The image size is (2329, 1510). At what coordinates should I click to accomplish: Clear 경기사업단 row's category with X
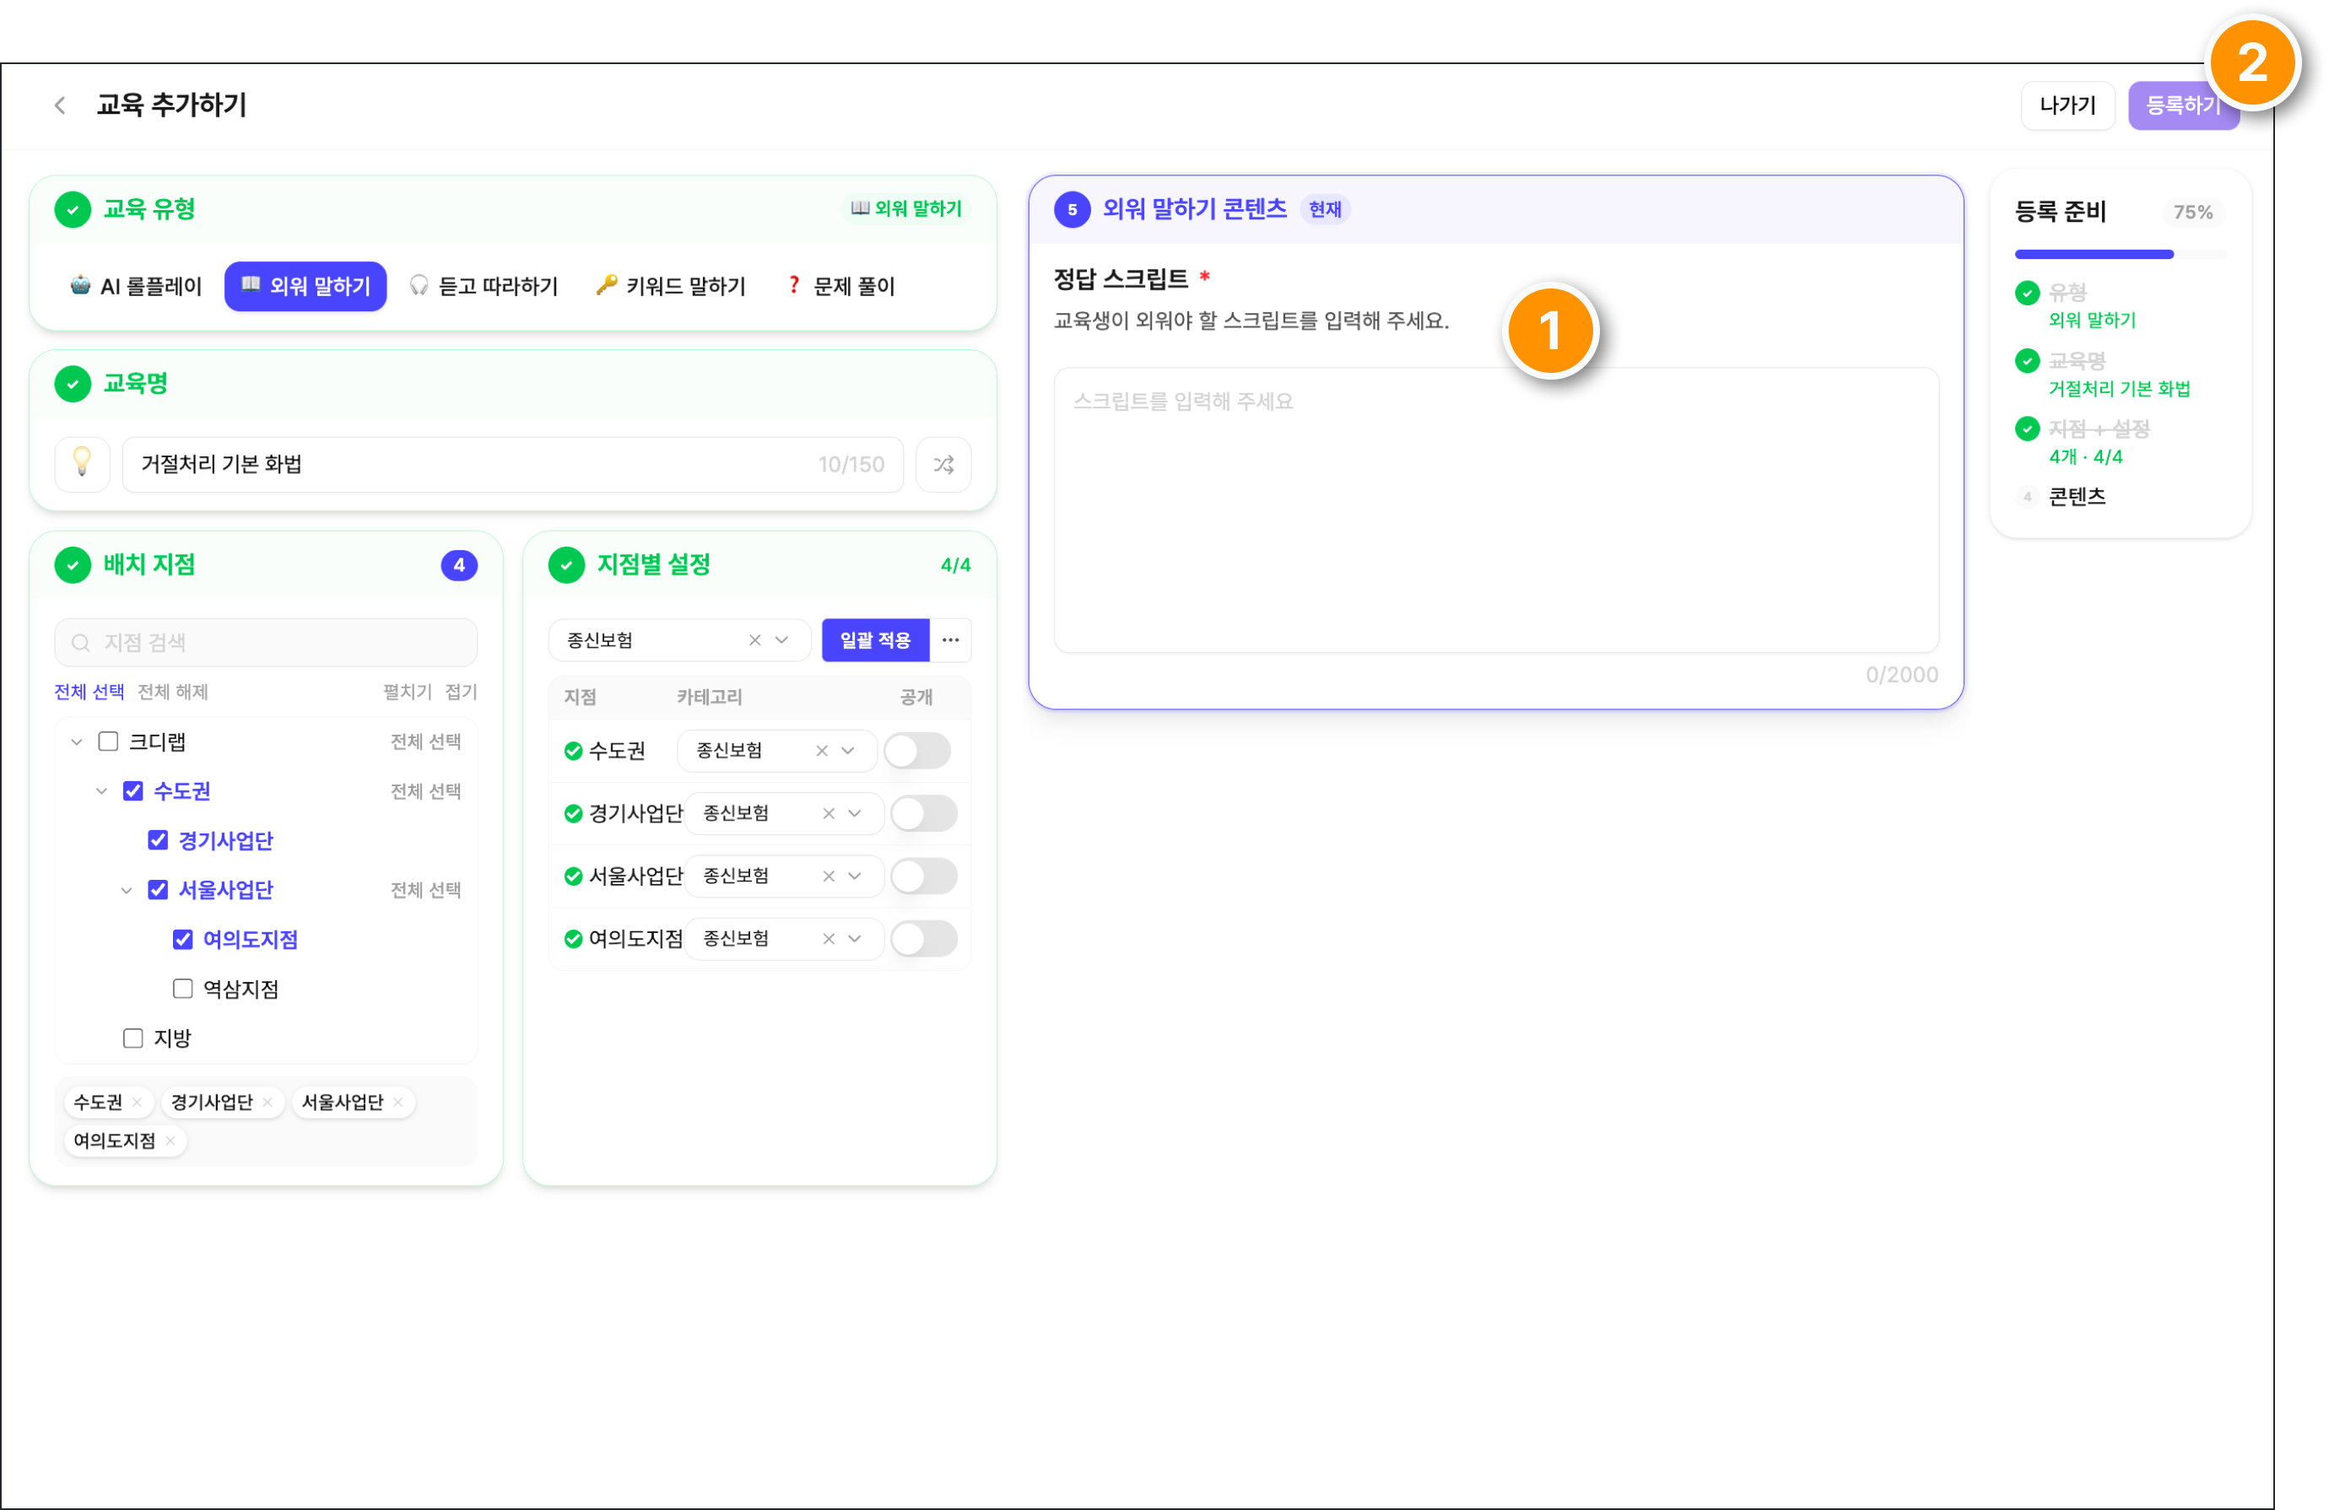click(829, 812)
